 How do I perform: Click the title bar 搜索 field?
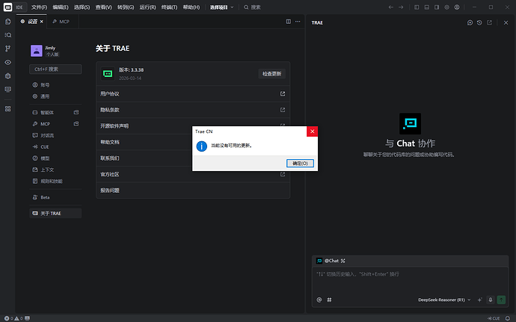[x=253, y=7]
